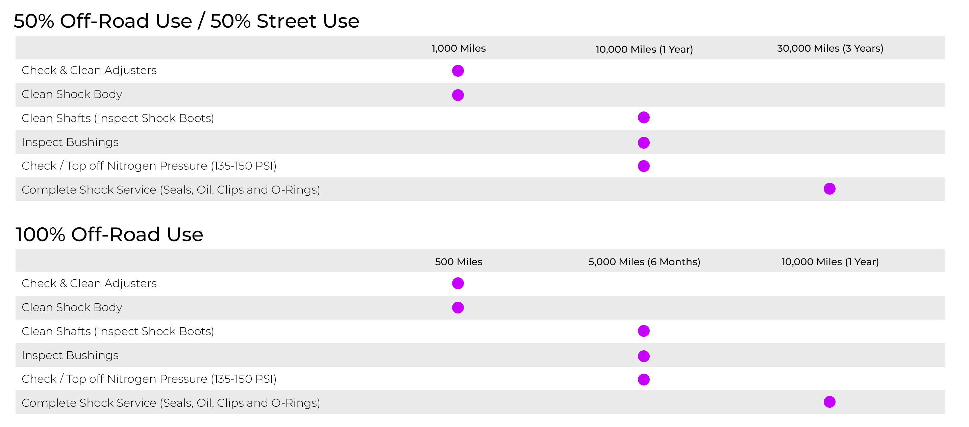
Task: Click Inspect Bushings label in 100% Off-Road table
Action: [70, 355]
